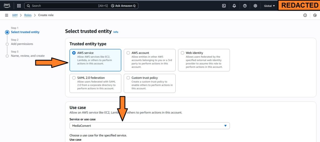
Task: Select the AWS service radio option
Action: coord(74,53)
